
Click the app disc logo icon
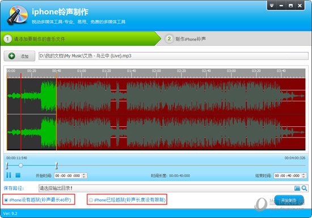coord(18,15)
